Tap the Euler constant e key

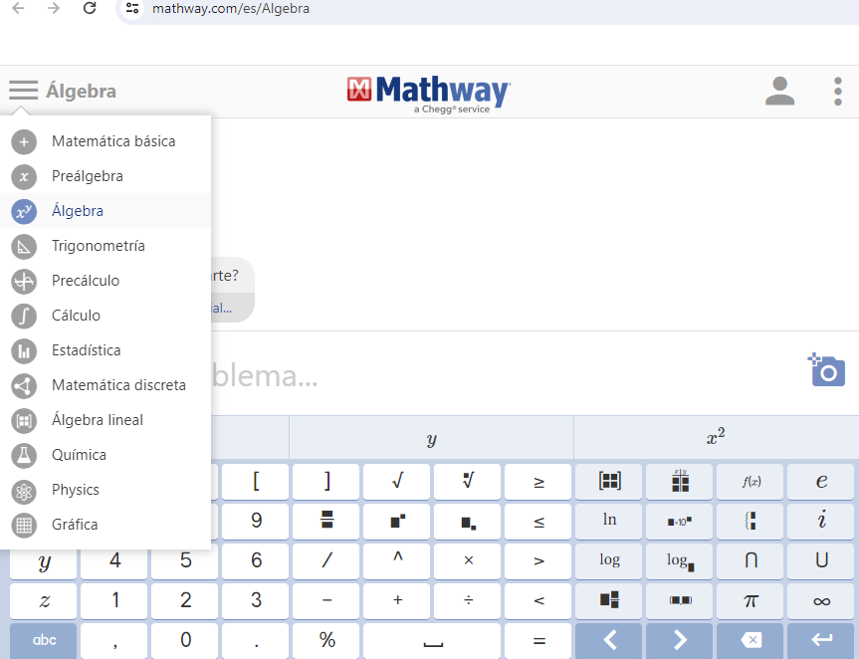pyautogui.click(x=821, y=482)
